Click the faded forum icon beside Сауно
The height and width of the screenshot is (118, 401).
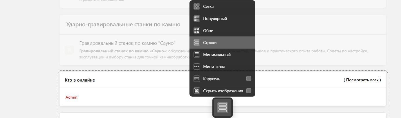coord(69,50)
